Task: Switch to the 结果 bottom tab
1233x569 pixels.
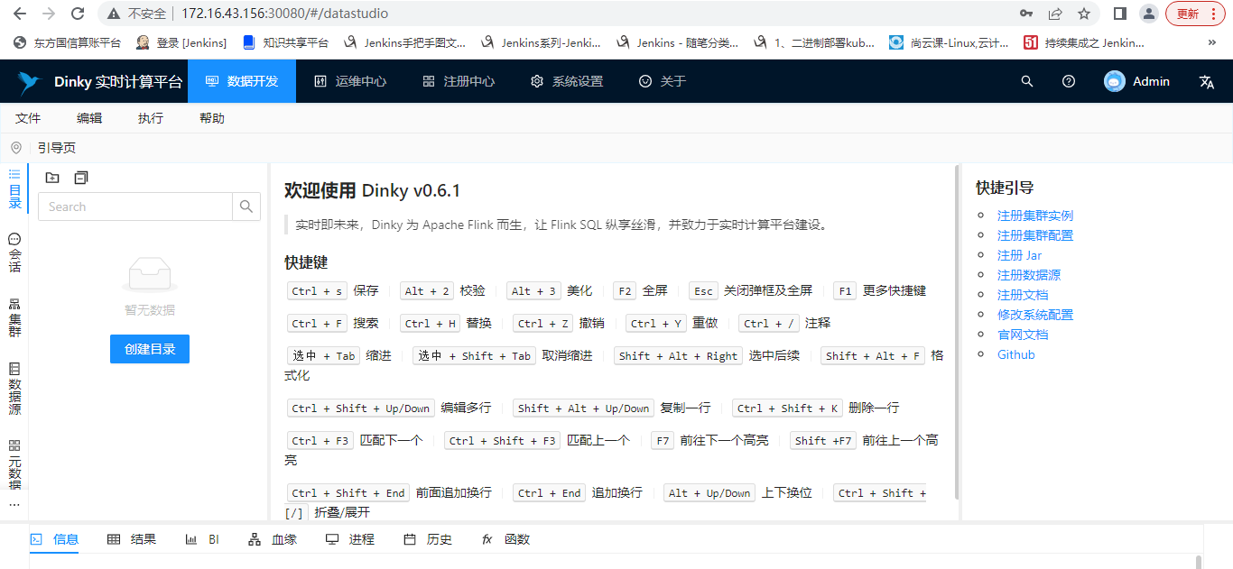Action: [132, 539]
